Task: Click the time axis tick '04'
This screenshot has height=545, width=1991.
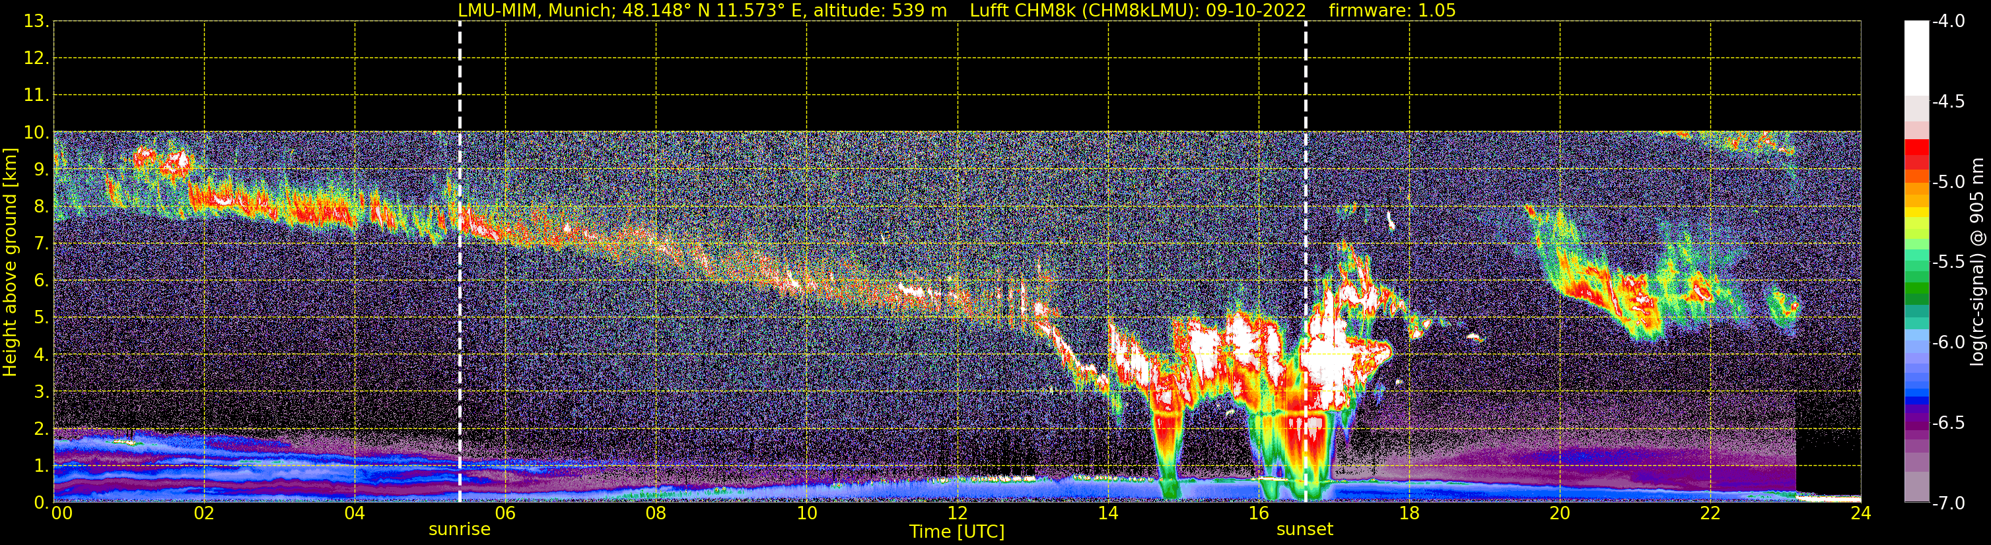Action: [355, 514]
